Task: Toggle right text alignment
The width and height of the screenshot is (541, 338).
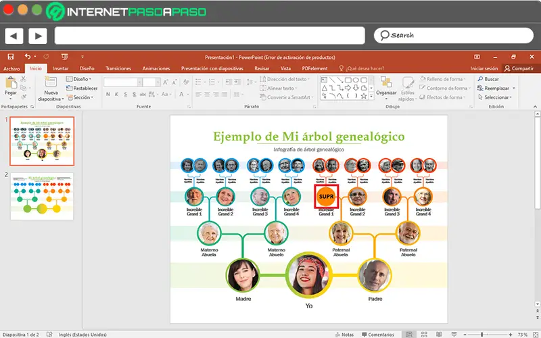Action: tap(216, 94)
